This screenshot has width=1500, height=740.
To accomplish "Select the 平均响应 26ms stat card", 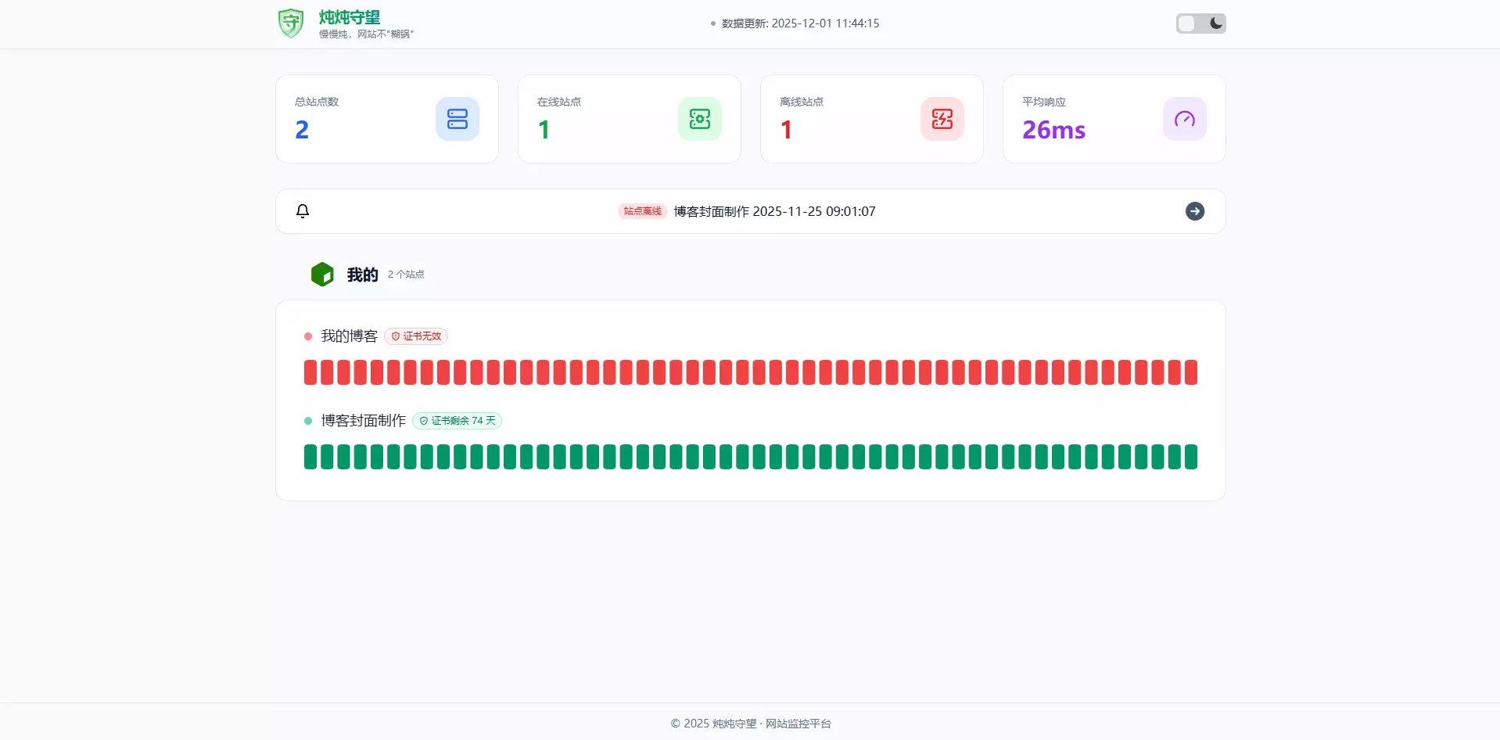I will point(1114,119).
